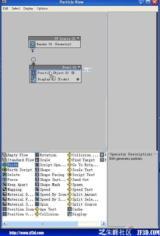The height and width of the screenshot is (236, 160).
Task: Toggle the PF Source 01 lightbulb on/off
Action: (x=78, y=39)
